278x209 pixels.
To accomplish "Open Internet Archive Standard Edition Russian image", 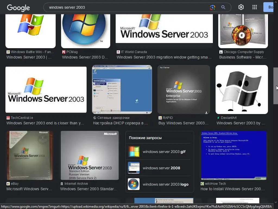I will click(90, 155).
